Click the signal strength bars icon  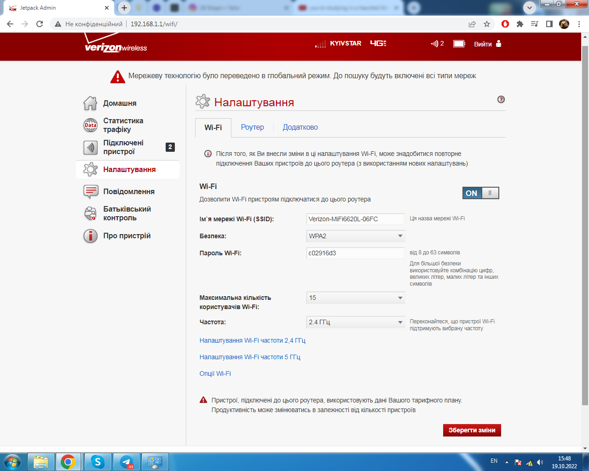pyautogui.click(x=320, y=44)
